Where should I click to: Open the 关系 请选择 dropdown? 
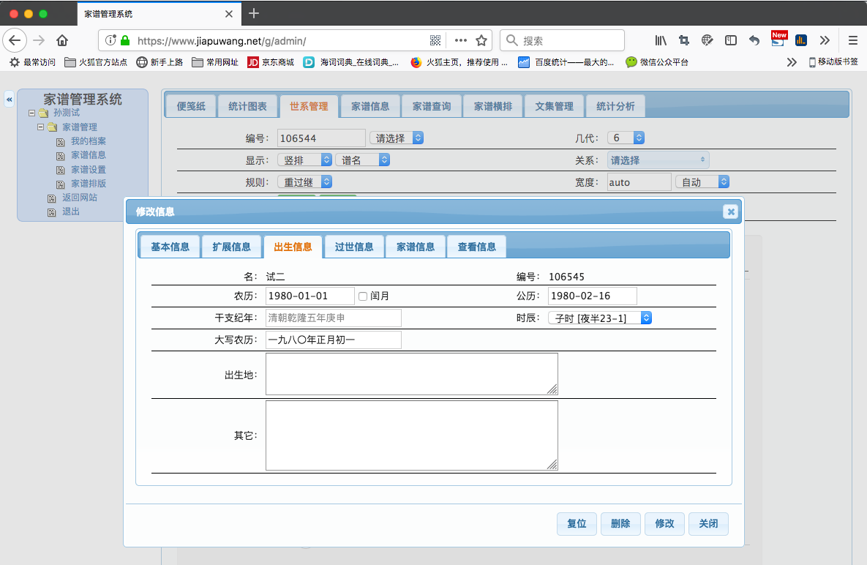click(x=658, y=160)
